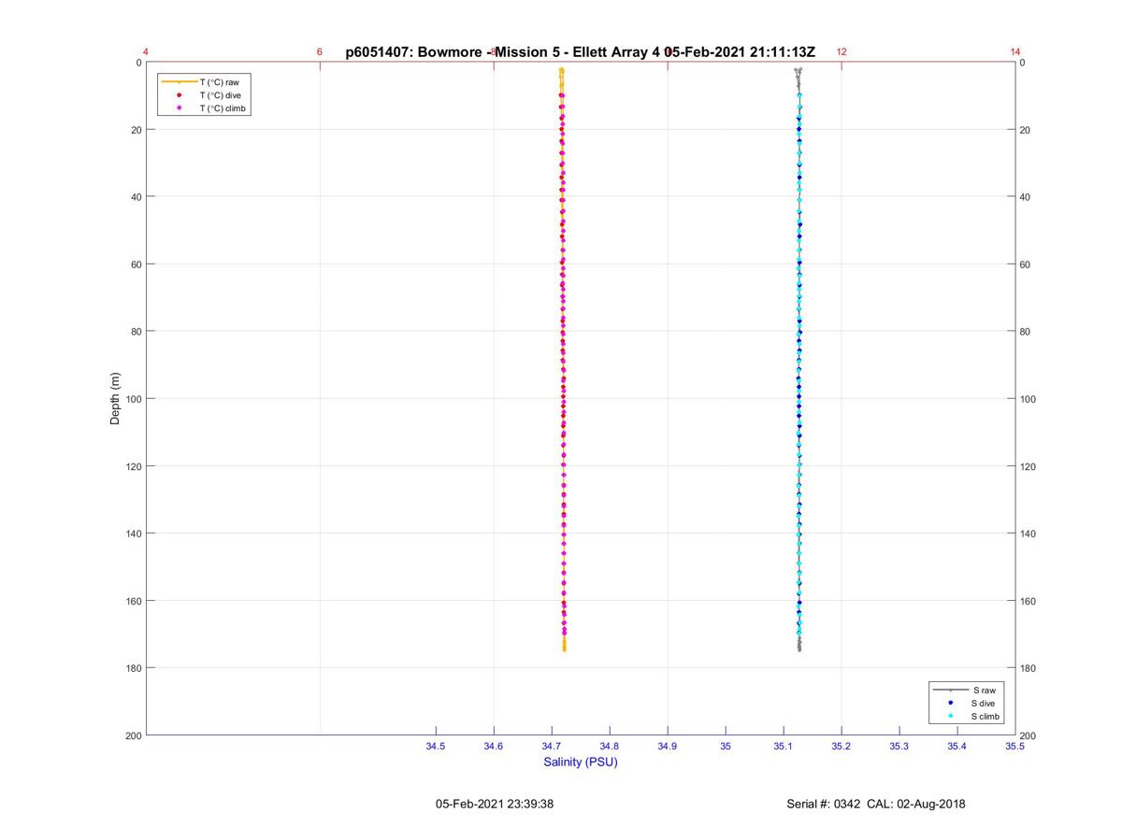
Task: Click the 100 tick on right depth axis
Action: coord(1028,399)
